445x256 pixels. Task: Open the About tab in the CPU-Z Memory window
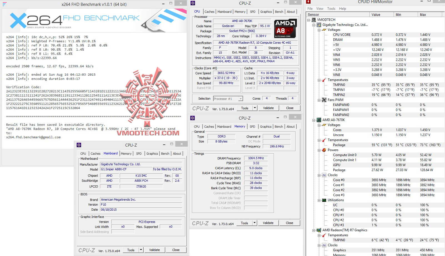291,127
